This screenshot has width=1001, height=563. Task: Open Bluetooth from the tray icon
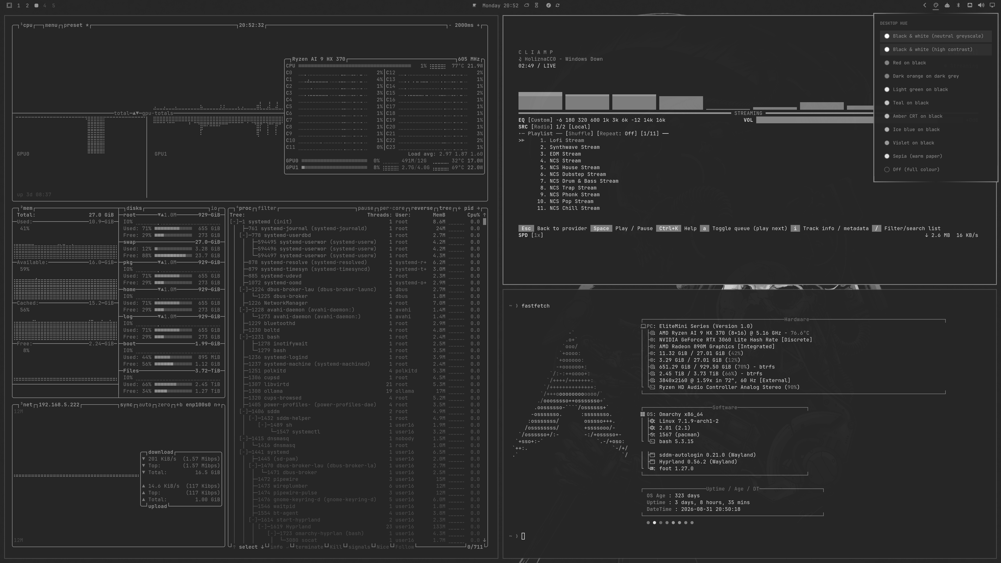pos(958,5)
